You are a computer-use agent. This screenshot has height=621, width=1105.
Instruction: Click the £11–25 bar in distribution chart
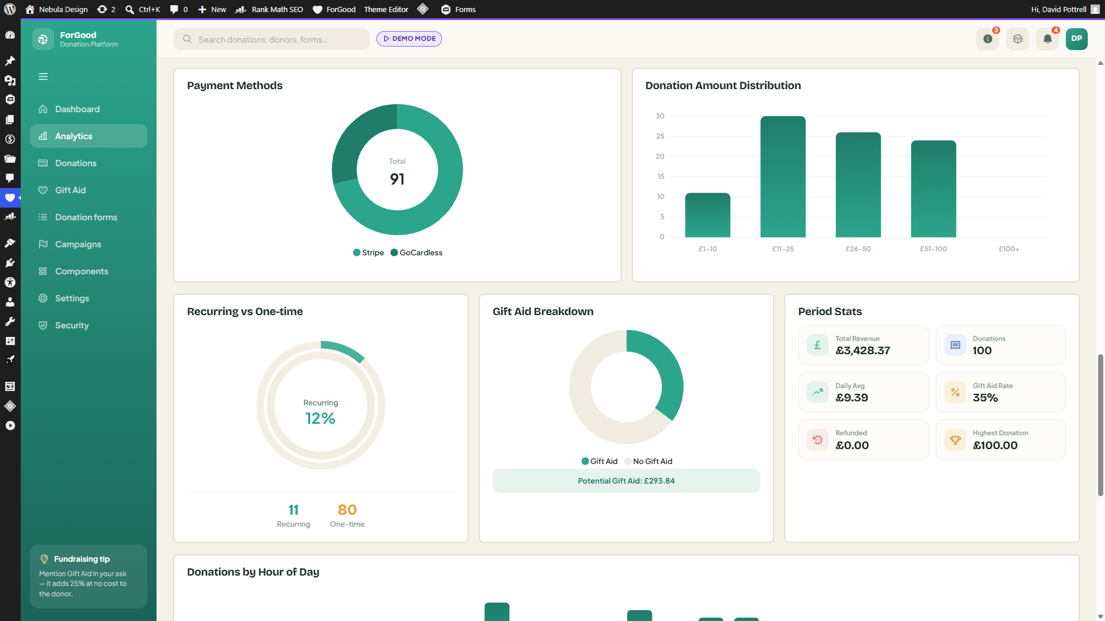coord(783,177)
